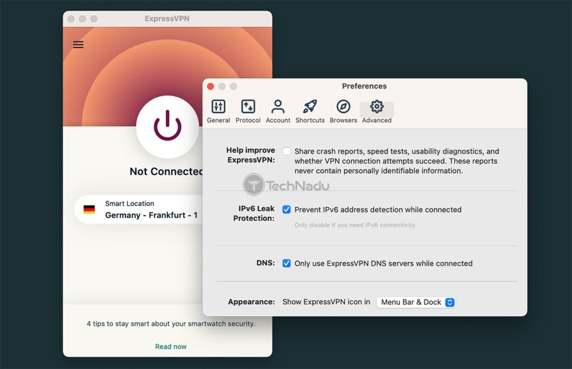Viewport: 572px width, 369px height.
Task: Click the DNS label
Action: click(x=265, y=263)
